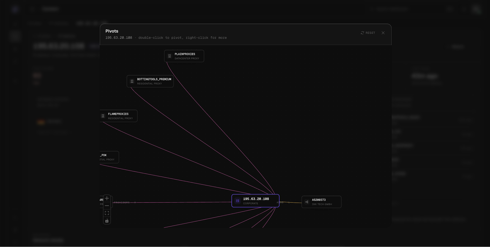Reset the Pivots graph
This screenshot has width=490, height=247.
point(368,33)
